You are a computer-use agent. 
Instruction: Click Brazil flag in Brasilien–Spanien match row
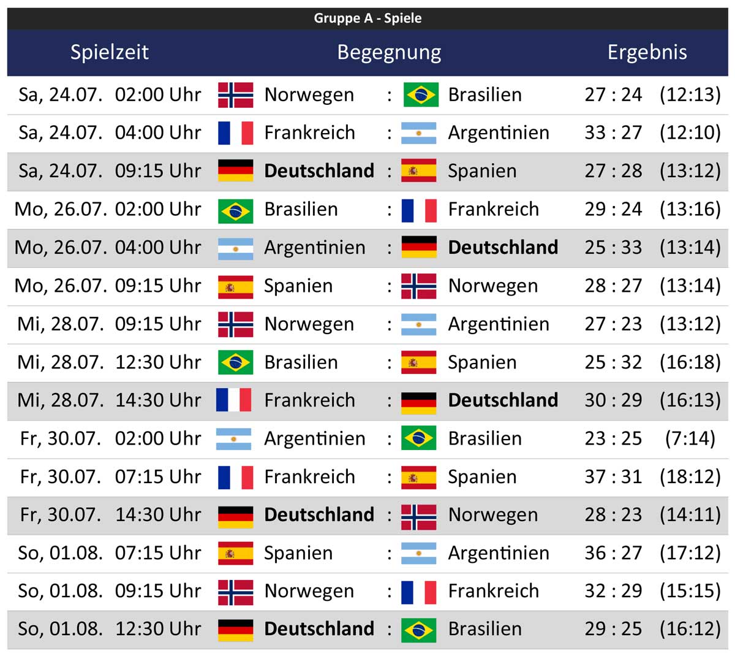coord(236,362)
